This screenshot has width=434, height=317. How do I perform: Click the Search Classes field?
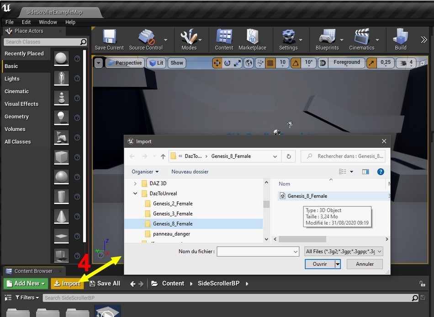pyautogui.click(x=45, y=42)
